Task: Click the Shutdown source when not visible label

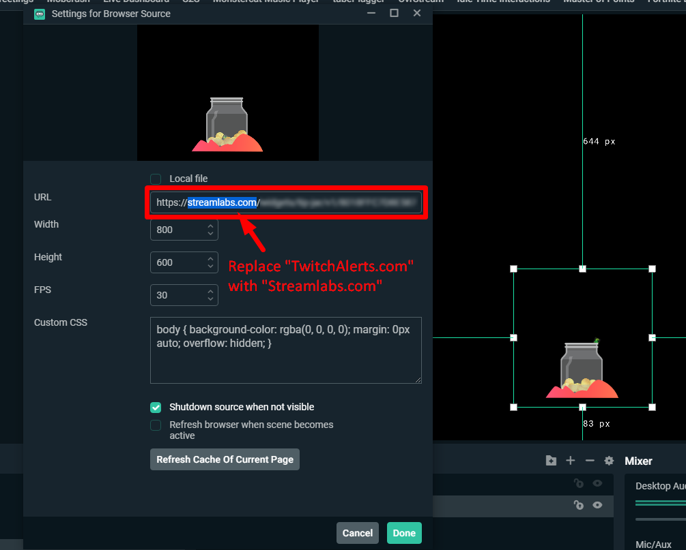Action: click(x=242, y=407)
